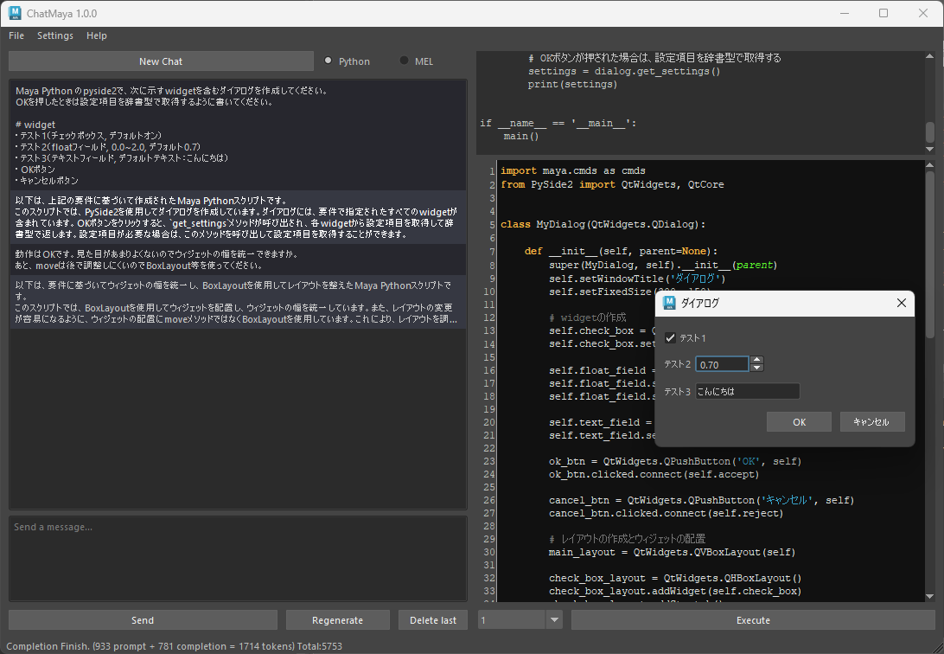Run the script with Execute

tap(752, 620)
